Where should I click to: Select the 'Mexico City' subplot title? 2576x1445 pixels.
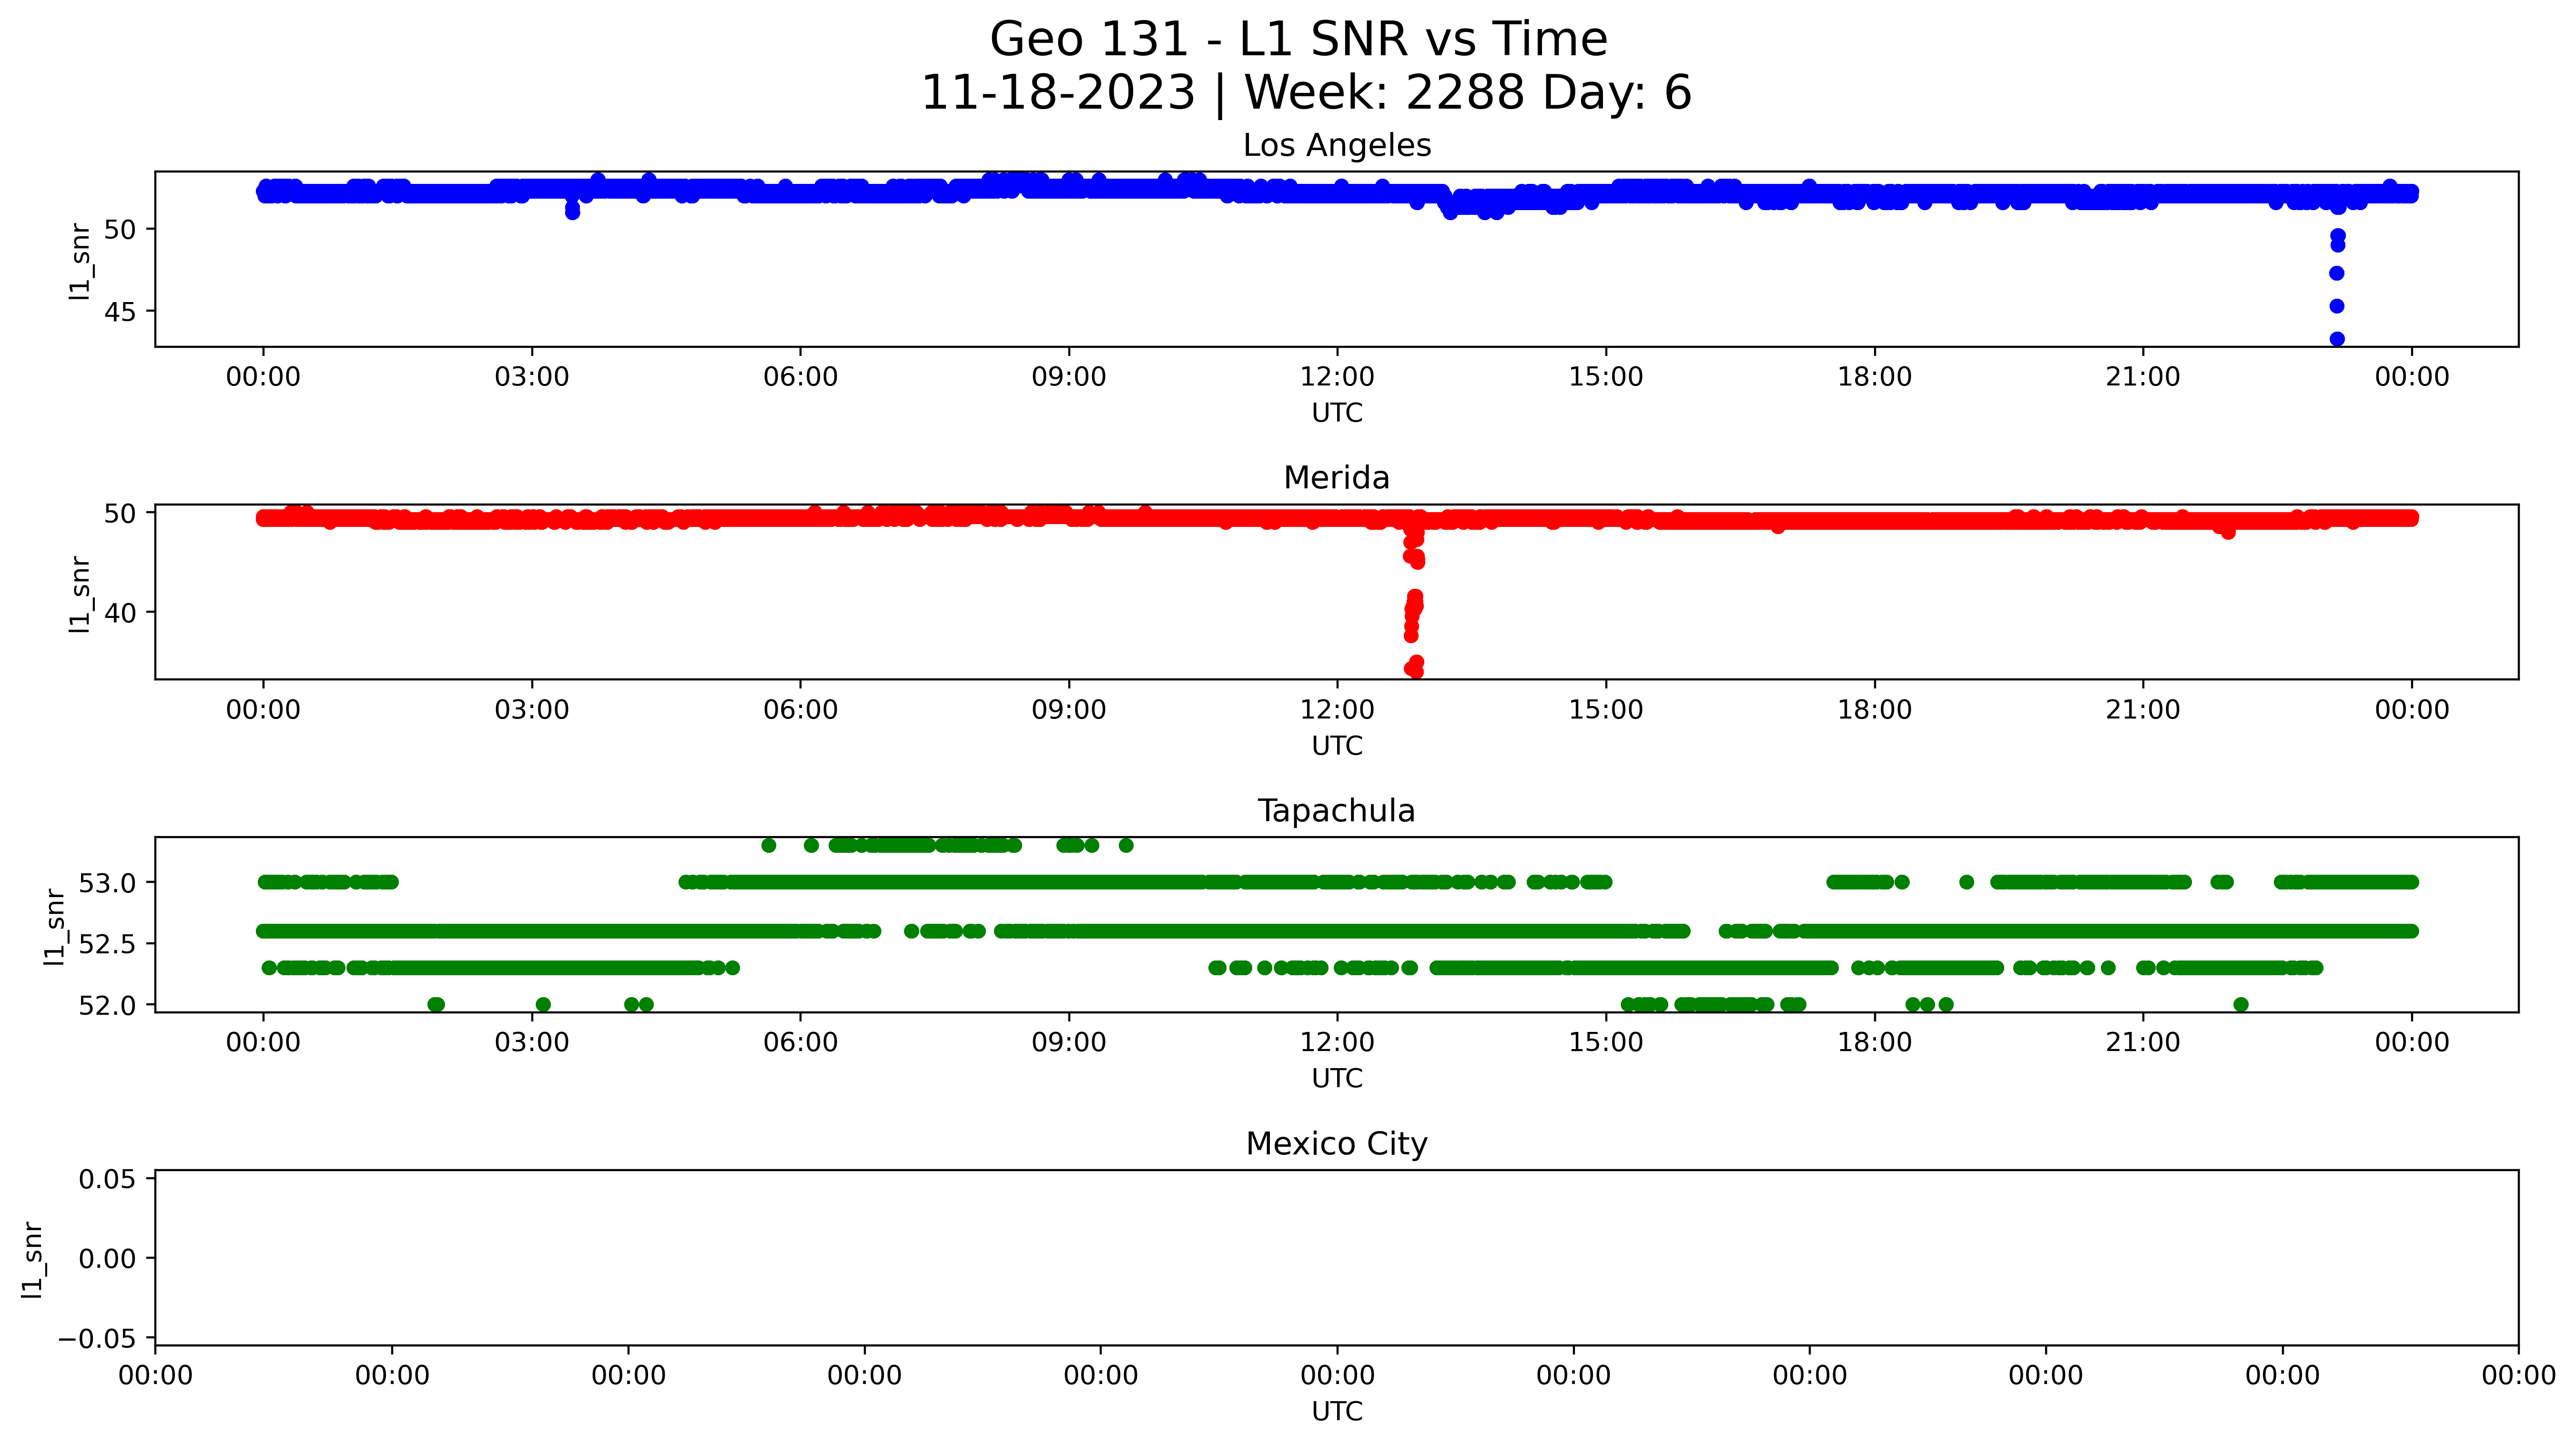coord(1337,1144)
